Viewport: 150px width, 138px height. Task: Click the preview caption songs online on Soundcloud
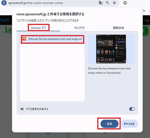[x=104, y=73]
